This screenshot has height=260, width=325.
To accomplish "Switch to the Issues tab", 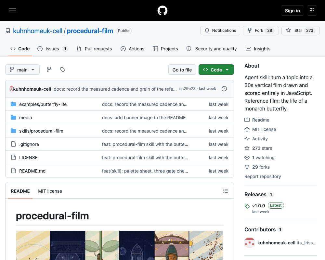I will point(52,49).
